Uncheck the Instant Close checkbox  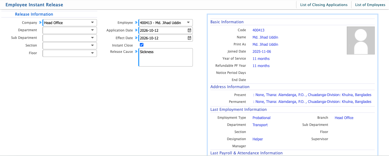142,45
